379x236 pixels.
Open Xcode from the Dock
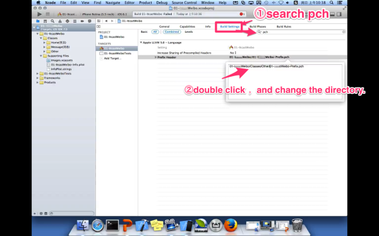[x=142, y=225]
